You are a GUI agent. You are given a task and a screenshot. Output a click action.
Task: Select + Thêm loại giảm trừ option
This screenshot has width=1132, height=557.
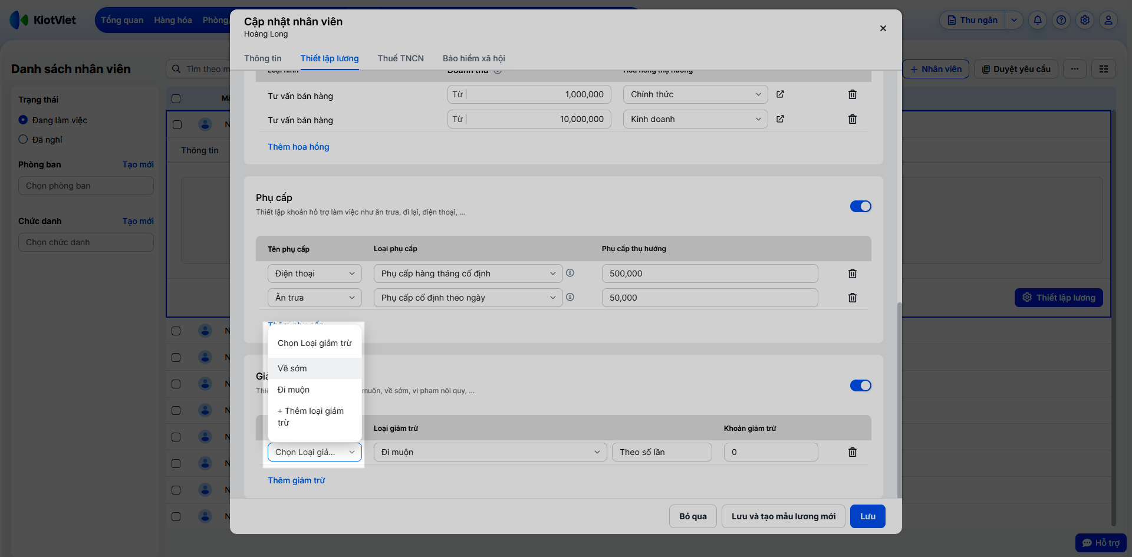coord(315,417)
